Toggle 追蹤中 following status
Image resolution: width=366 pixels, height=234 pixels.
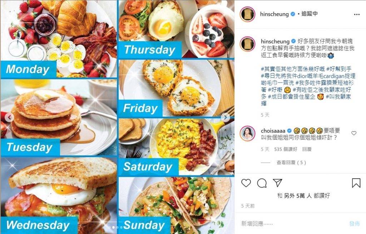coord(310,14)
